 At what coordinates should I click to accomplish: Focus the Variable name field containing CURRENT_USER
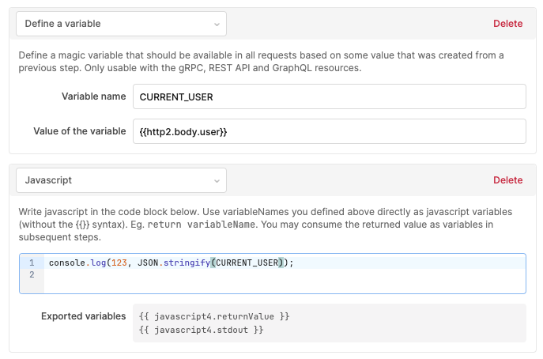click(x=330, y=96)
